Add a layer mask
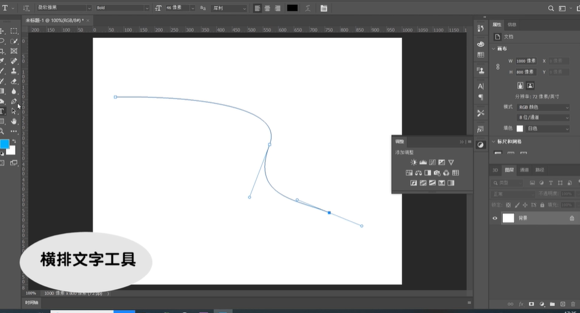 (531, 304)
